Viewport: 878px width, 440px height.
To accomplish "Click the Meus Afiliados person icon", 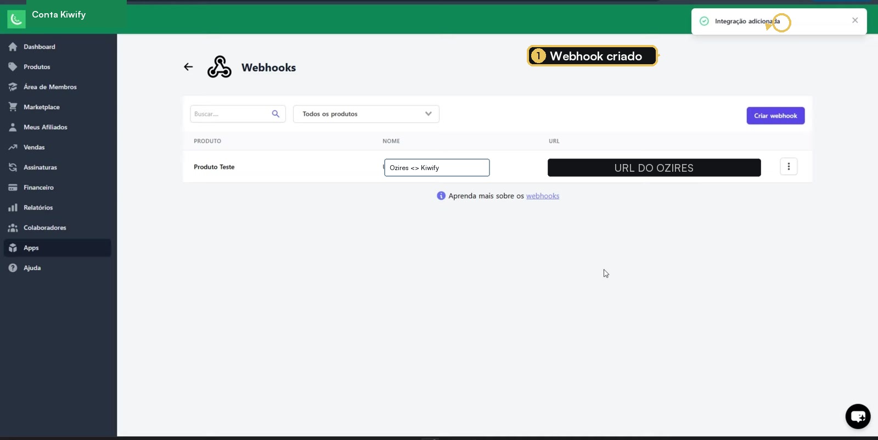I will click(13, 127).
